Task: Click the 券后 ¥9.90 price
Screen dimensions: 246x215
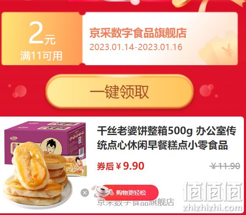Action: [121, 166]
